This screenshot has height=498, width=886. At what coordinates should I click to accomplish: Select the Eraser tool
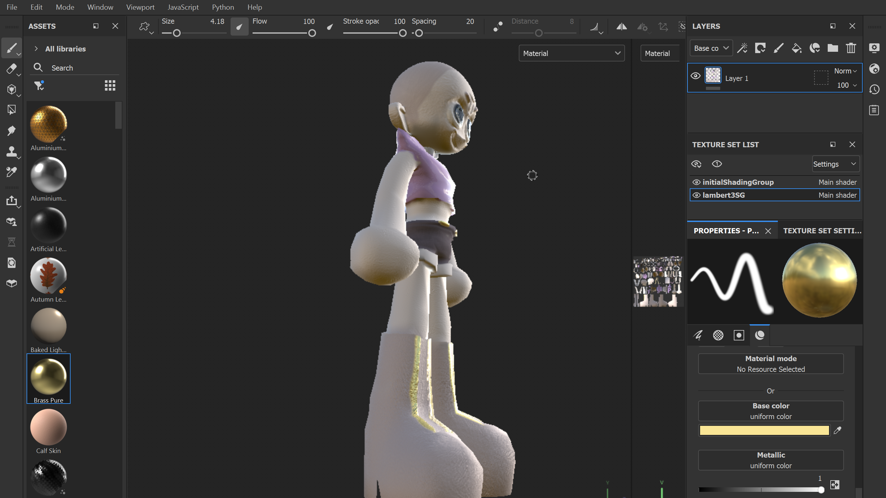coord(11,69)
